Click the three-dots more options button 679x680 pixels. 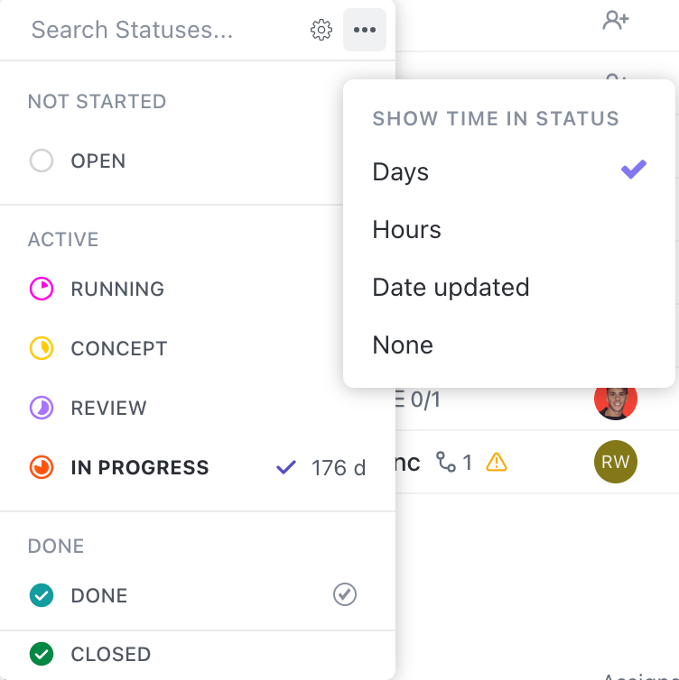[365, 31]
